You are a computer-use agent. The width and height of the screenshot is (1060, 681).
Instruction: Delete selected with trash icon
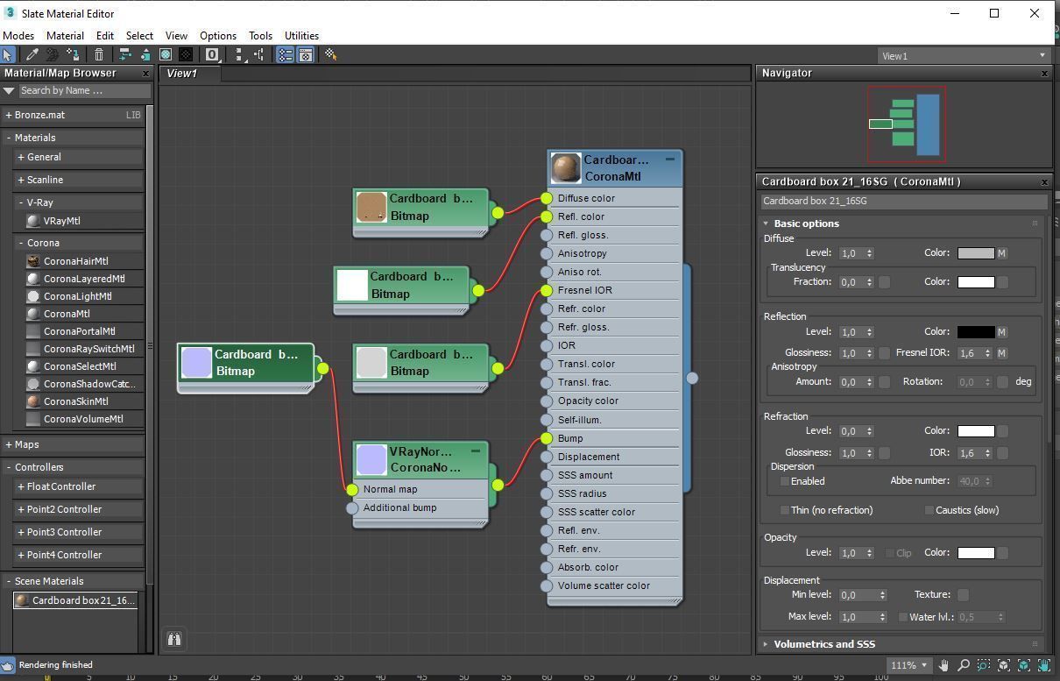(x=99, y=54)
